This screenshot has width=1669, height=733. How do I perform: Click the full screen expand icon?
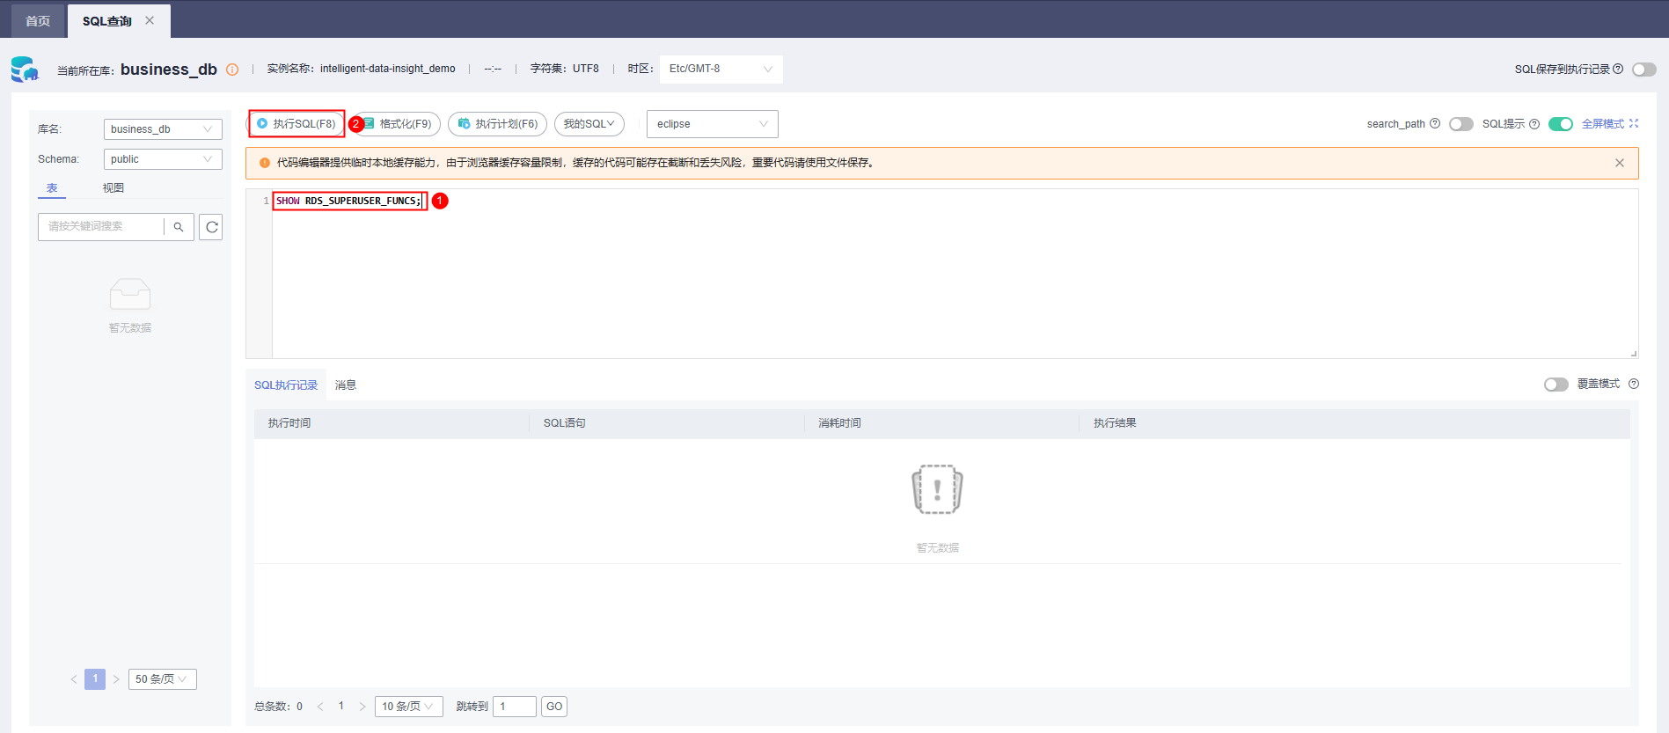tap(1634, 123)
